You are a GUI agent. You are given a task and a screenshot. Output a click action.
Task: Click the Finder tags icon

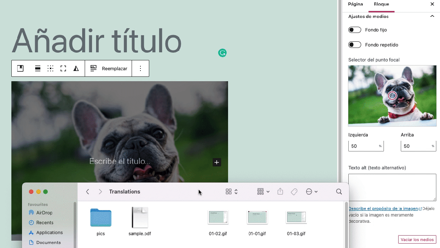click(x=294, y=192)
